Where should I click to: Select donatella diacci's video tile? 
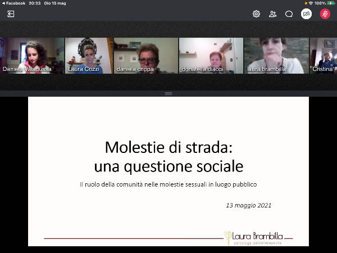211,56
